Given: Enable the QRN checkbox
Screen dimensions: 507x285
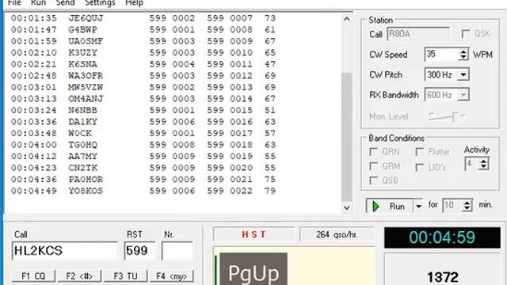Looking at the screenshot, I should point(373,151).
